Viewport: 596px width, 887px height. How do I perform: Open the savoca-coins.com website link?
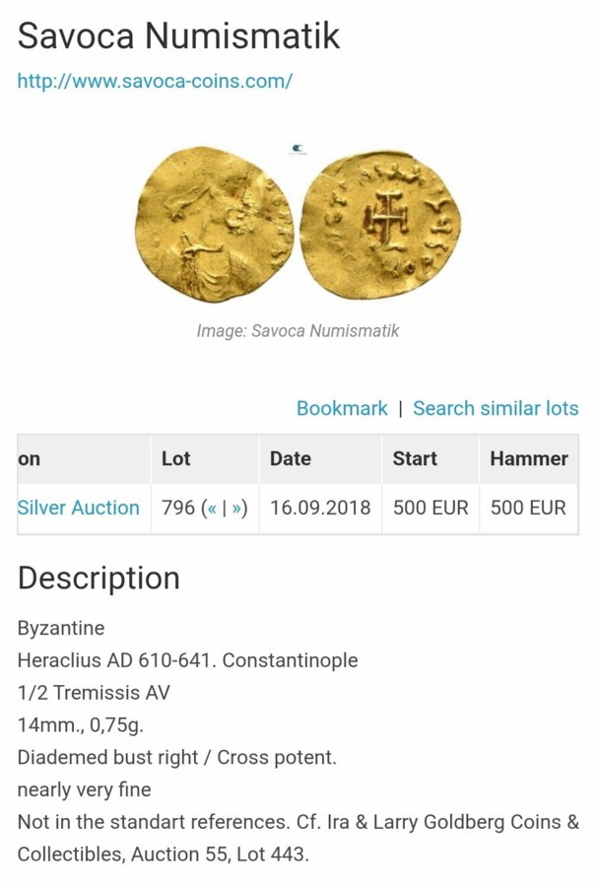click(x=155, y=81)
